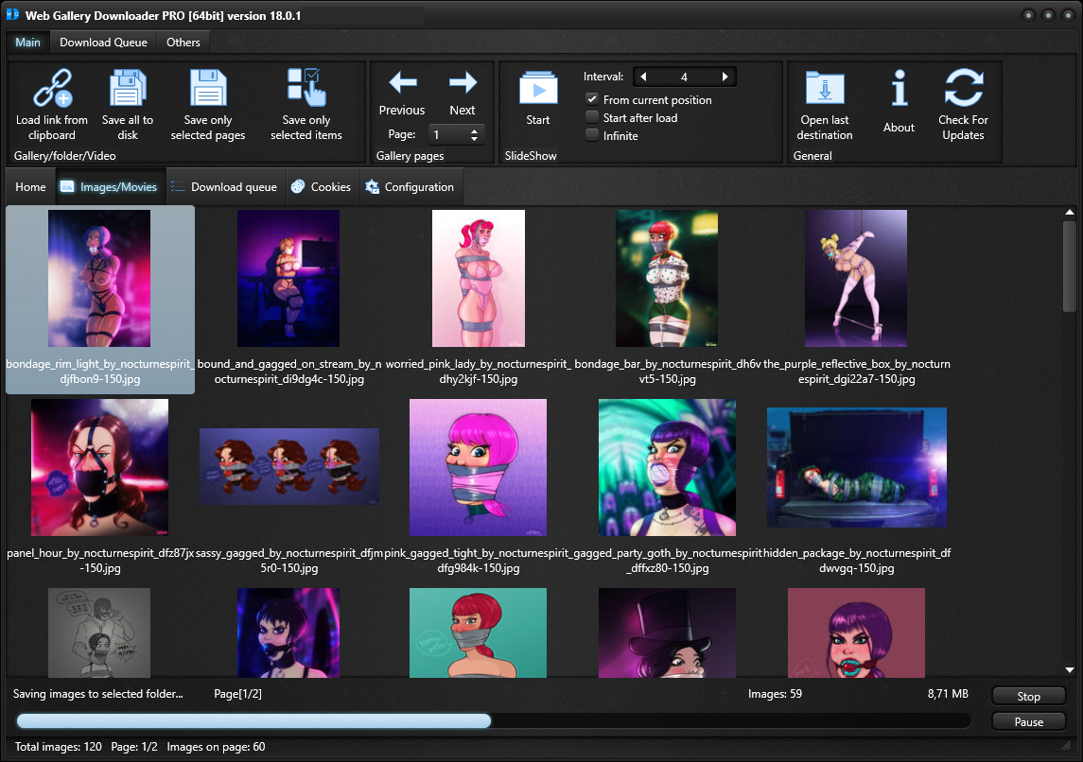Image resolution: width=1083 pixels, height=762 pixels.
Task: Click Save only selected pages icon
Action: [x=208, y=88]
